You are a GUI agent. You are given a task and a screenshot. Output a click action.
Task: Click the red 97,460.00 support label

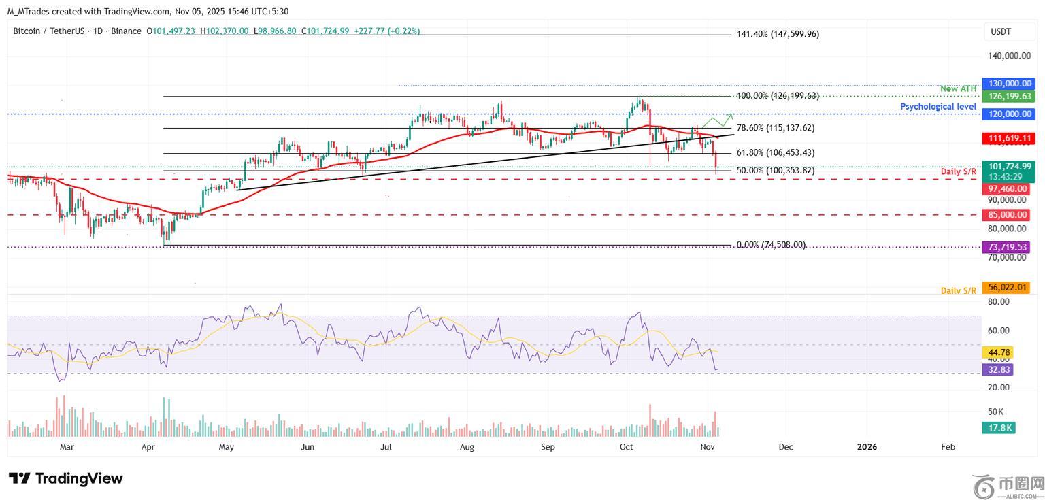tap(1006, 189)
